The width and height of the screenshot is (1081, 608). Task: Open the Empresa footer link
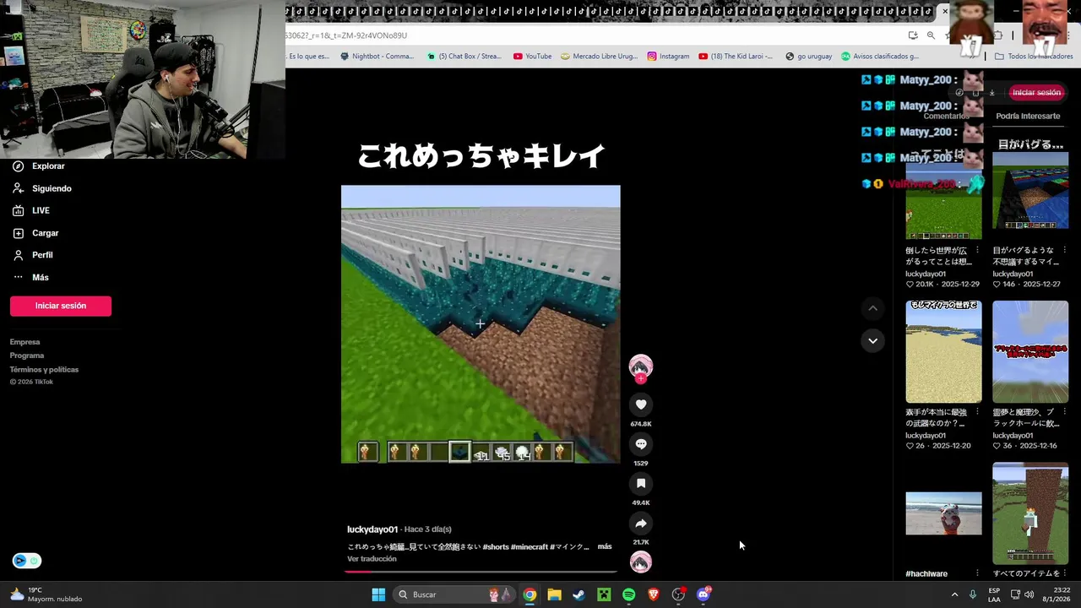(24, 342)
